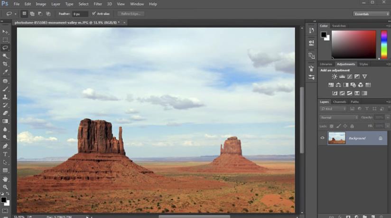The width and height of the screenshot is (391, 218).
Task: Select the Healing Brush tool
Action: [x=5, y=81]
